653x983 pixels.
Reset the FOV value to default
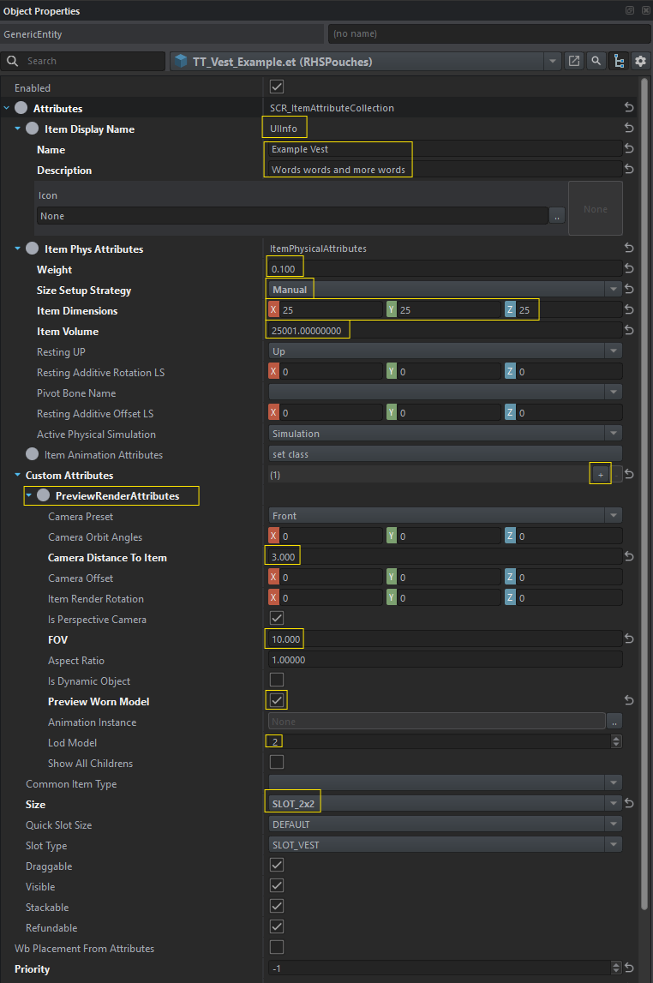tap(629, 640)
